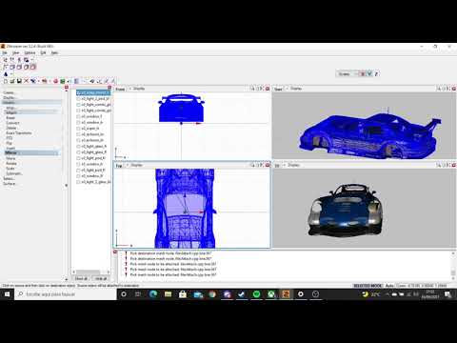The image size is (457, 343).
Task: Open the File menu
Action: (5, 52)
